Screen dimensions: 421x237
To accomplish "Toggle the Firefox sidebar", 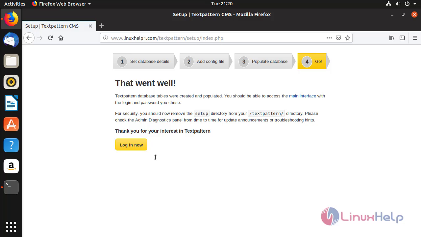I will click(x=402, y=38).
